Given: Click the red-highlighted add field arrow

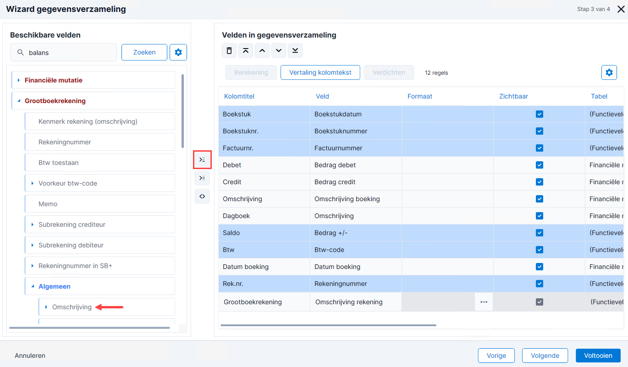Looking at the screenshot, I should click(x=202, y=159).
